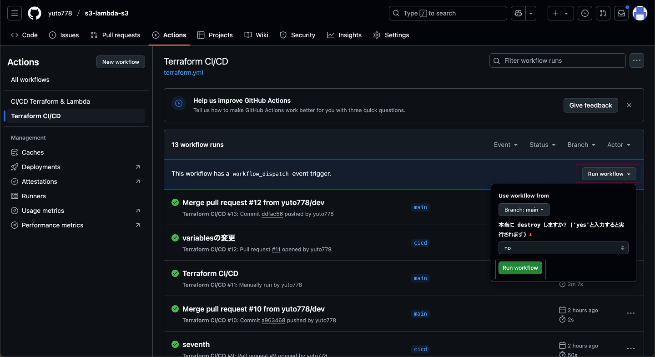Open the terraform.yml file link
The height and width of the screenshot is (357, 655).
[183, 73]
